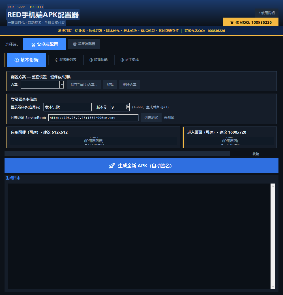Click the paw icon beside 作者QQ
The image size is (283, 295).
click(232, 22)
